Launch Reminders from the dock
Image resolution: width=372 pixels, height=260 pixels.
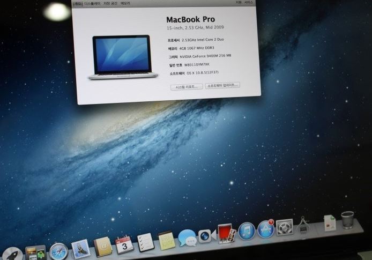coord(145,242)
